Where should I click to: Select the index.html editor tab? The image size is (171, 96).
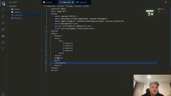tap(67, 2)
